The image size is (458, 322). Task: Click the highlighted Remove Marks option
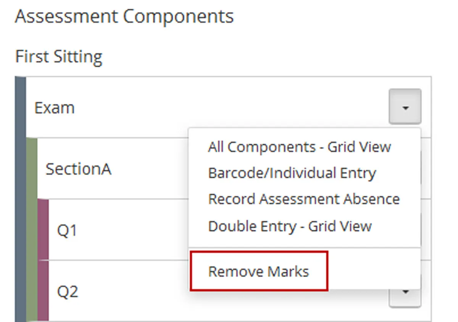pos(258,271)
